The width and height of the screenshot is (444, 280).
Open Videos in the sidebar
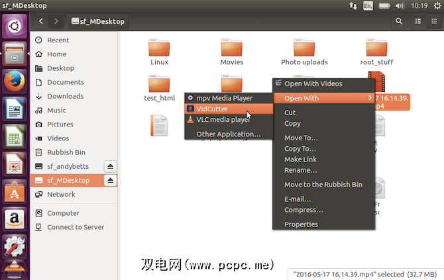coord(74,138)
